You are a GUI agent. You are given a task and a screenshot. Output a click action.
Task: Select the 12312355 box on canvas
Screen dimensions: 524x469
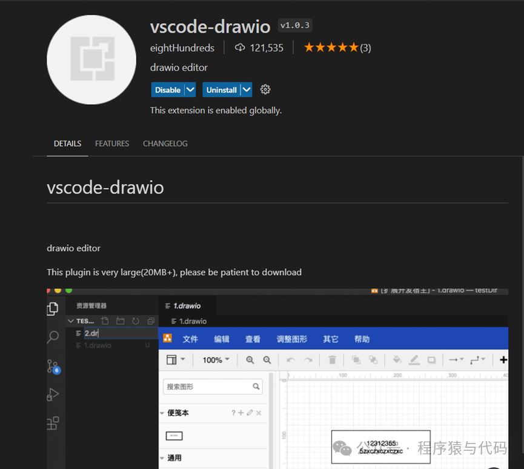coord(380,447)
